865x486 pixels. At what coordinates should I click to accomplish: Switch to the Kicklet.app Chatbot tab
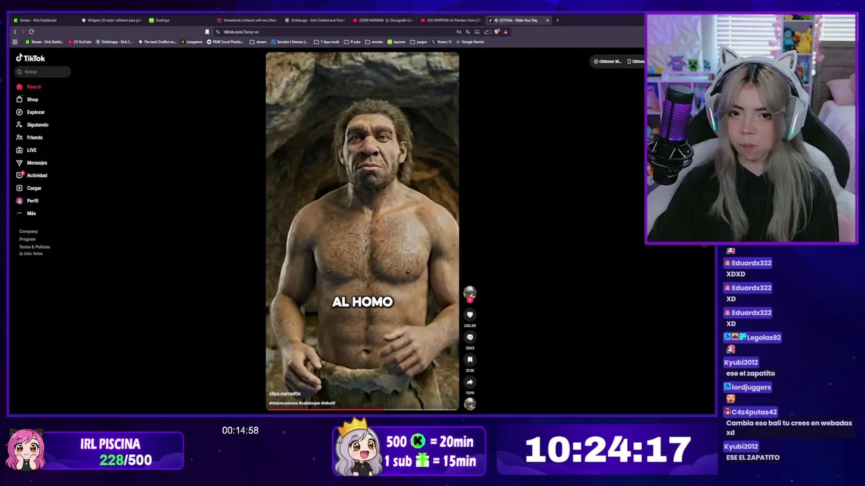315,20
